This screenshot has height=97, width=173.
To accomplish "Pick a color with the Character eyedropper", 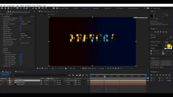I will click(165, 46).
